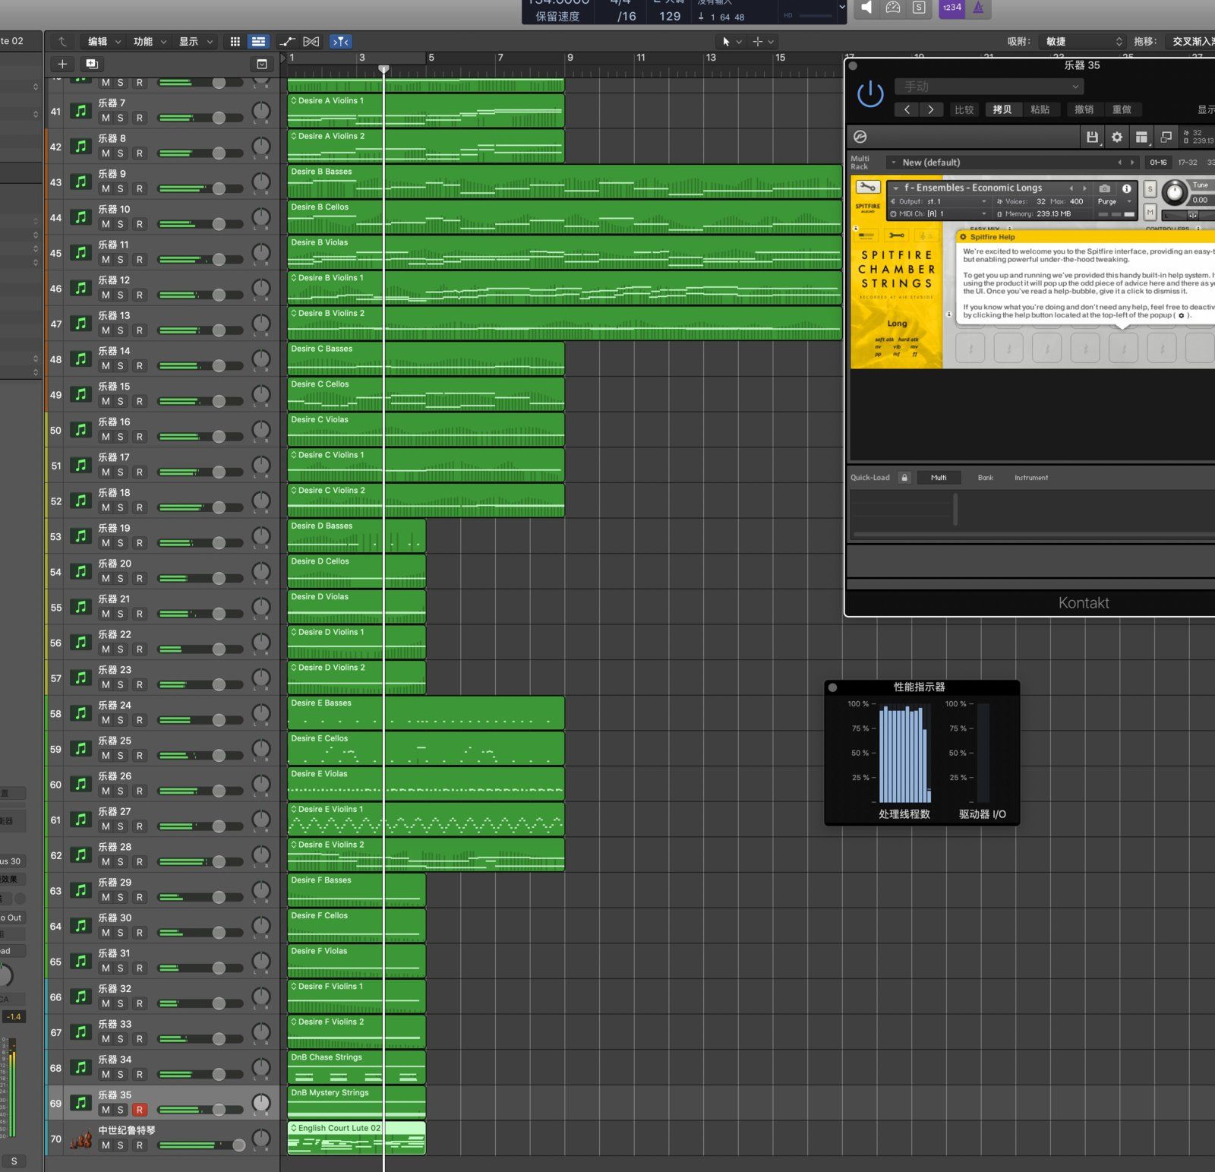Click the 拷贝 copy button in plugin header
1215x1172 pixels.
point(1002,109)
